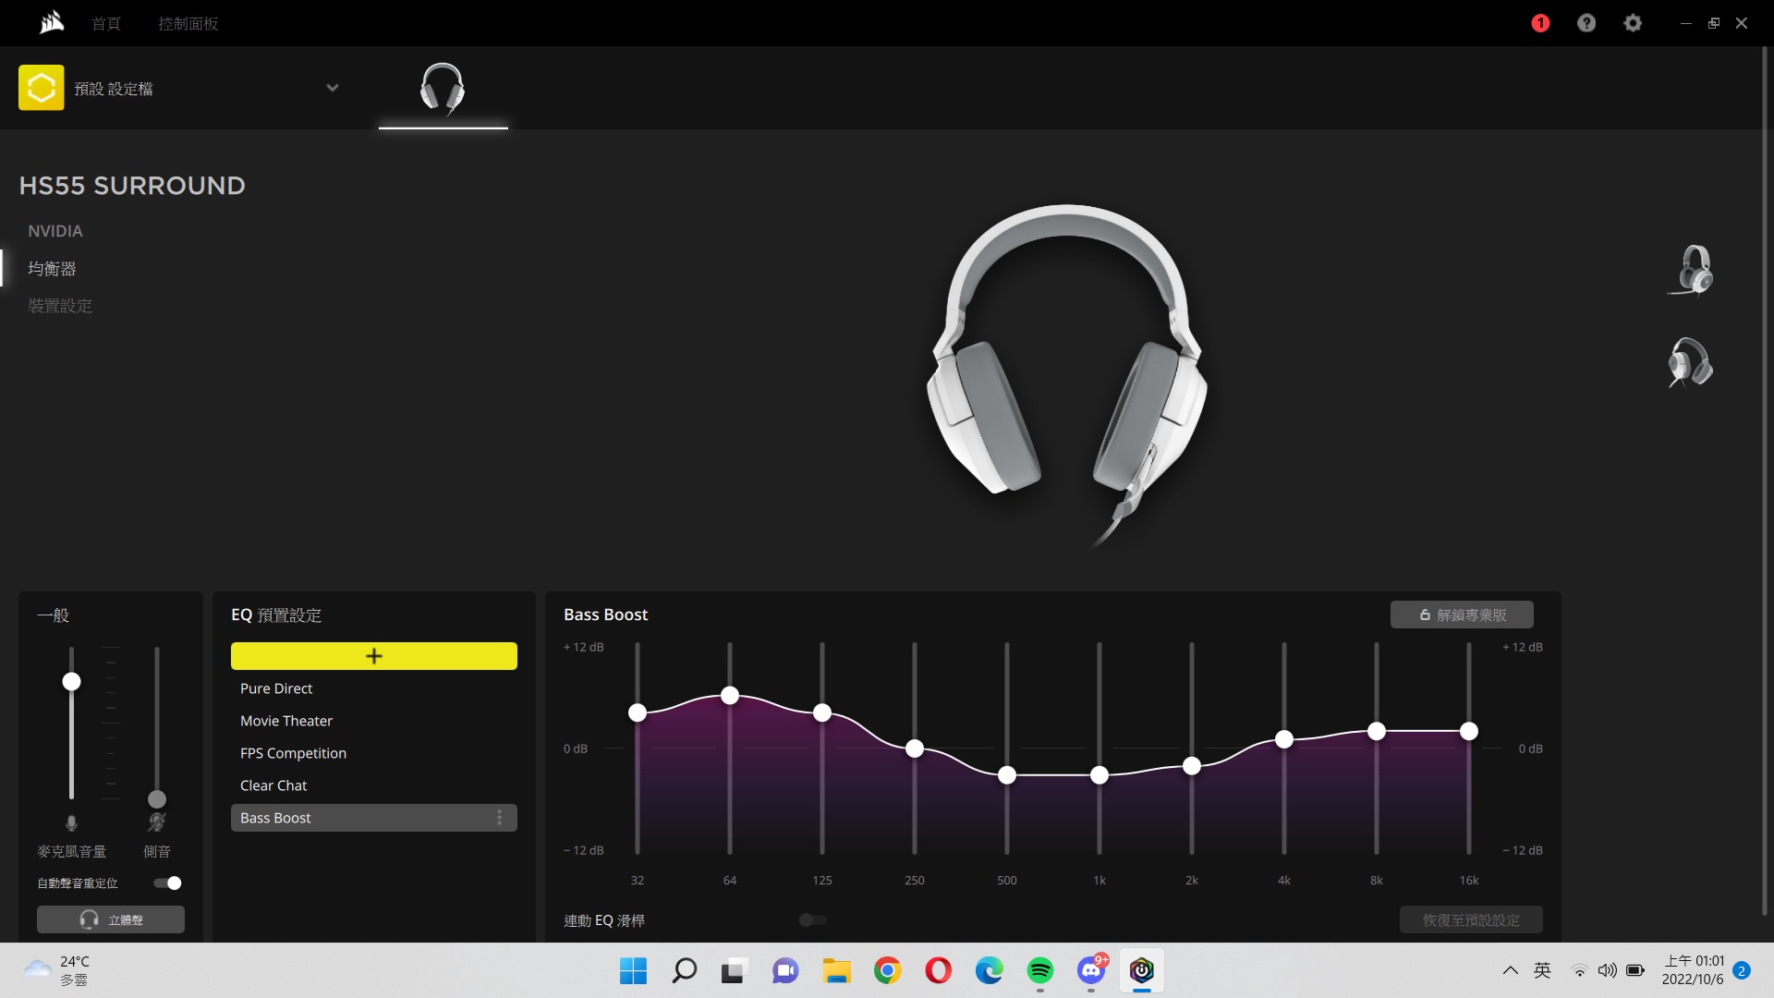Click the 64 Hz EQ slider handle
The height and width of the screenshot is (998, 1774).
pyautogui.click(x=730, y=695)
